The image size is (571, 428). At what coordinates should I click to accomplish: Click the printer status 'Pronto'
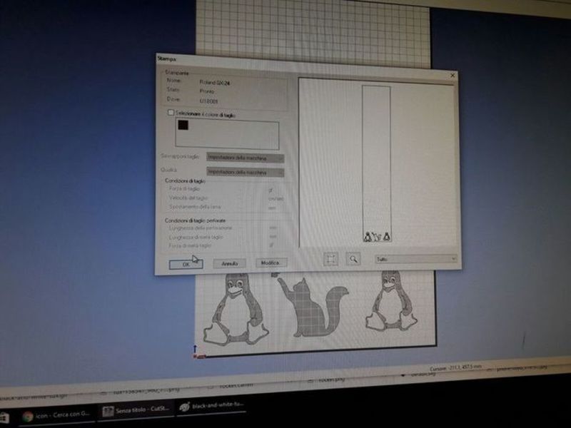[207, 91]
